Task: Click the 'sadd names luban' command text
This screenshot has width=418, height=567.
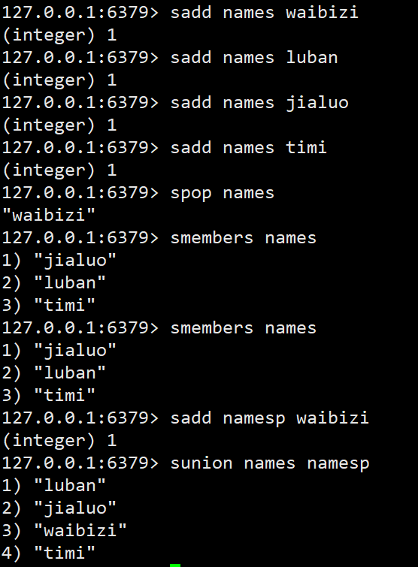Action: [254, 58]
